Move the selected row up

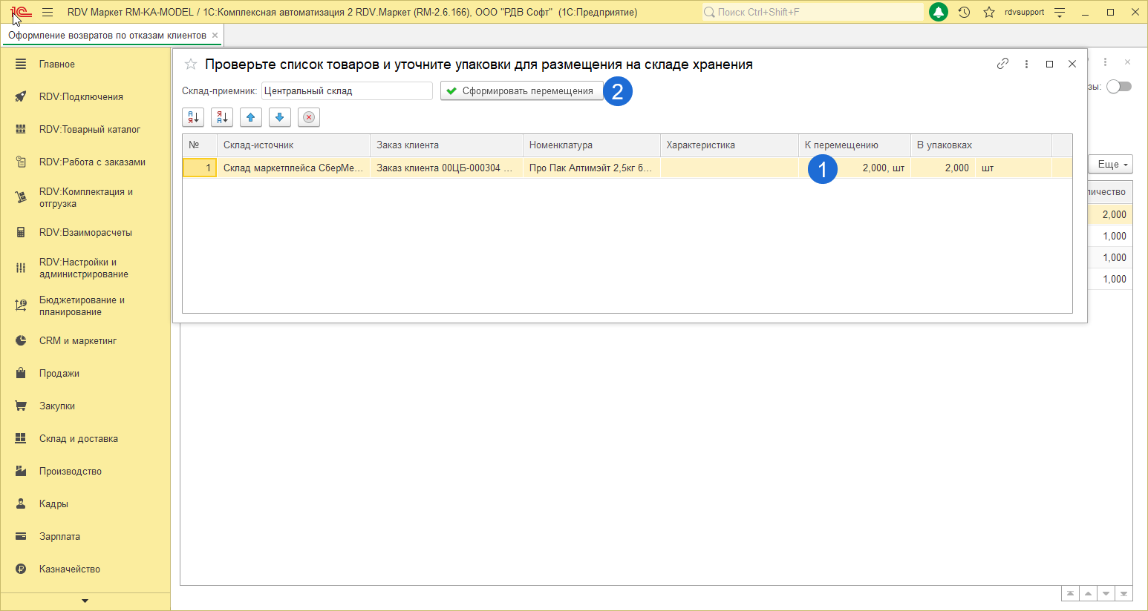coord(251,117)
